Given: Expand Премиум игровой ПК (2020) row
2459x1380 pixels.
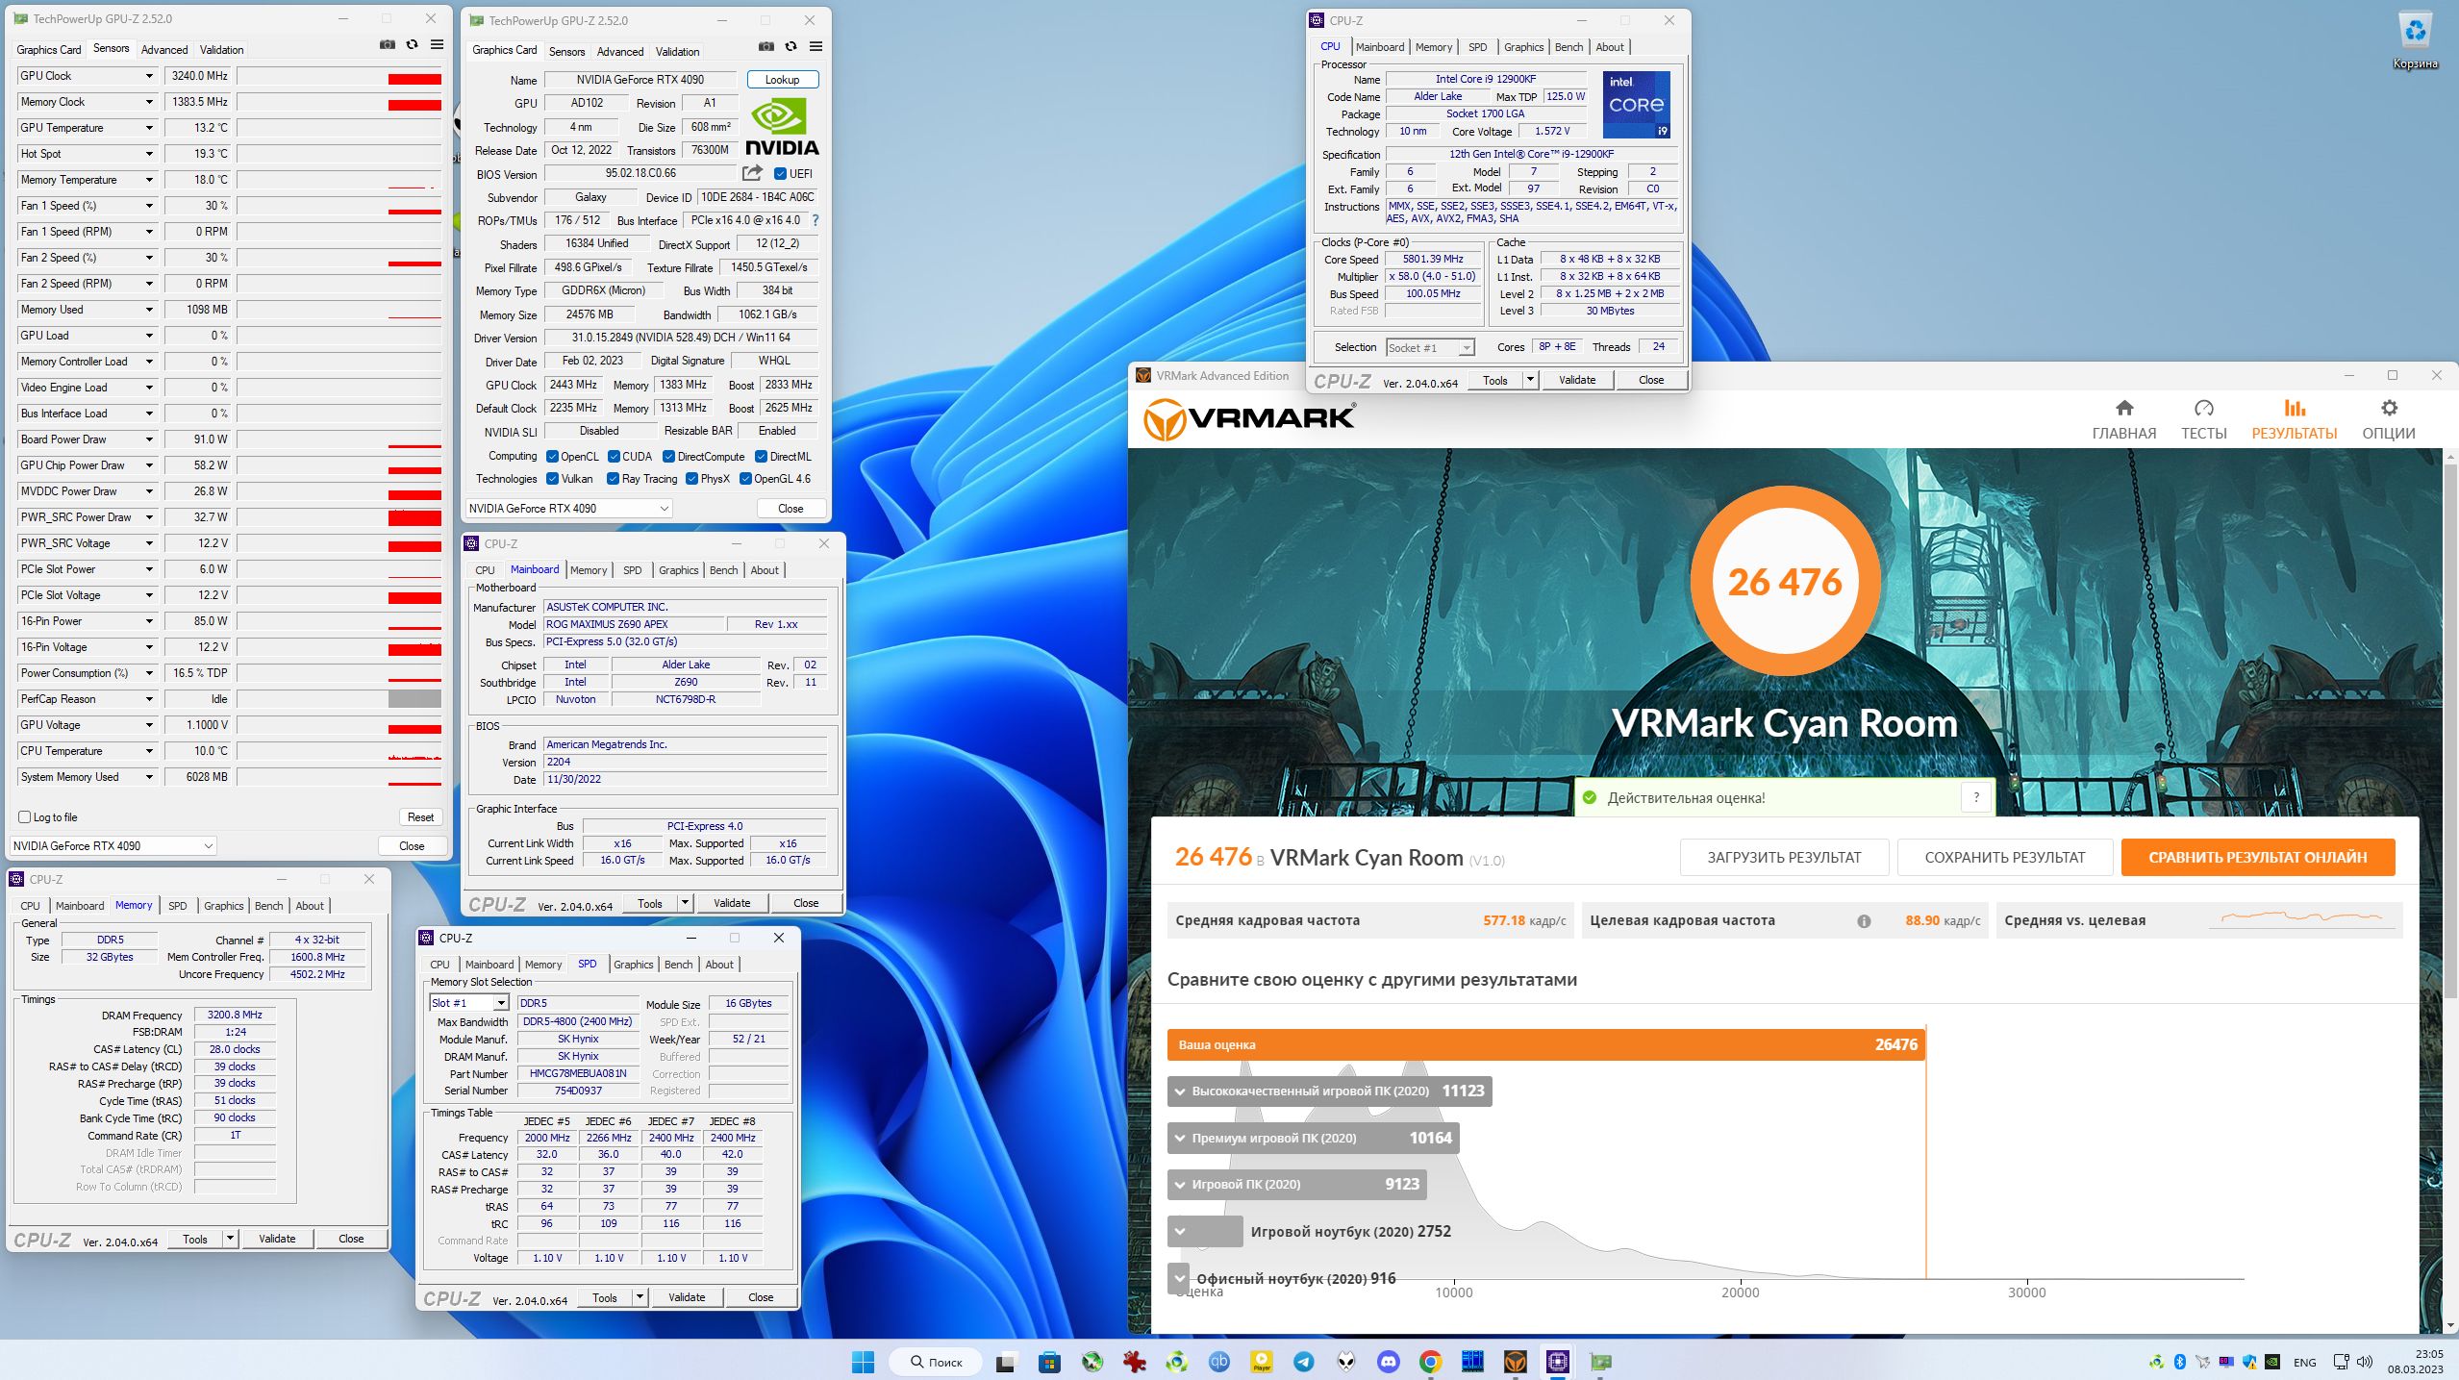Looking at the screenshot, I should pos(1180,1139).
